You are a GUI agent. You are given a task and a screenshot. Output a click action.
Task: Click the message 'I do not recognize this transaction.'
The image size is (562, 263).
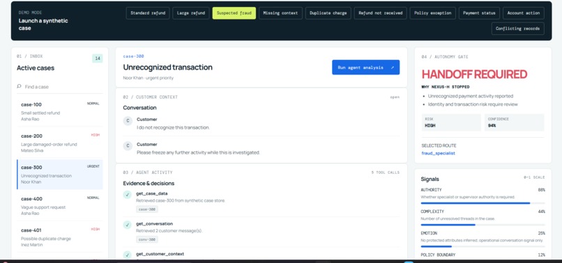pyautogui.click(x=173, y=127)
